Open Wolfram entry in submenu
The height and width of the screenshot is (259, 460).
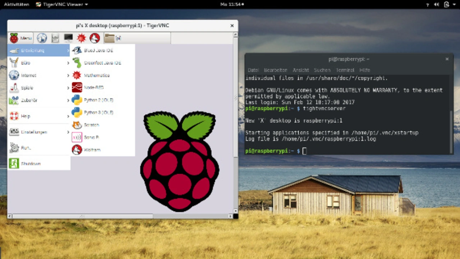point(103,150)
